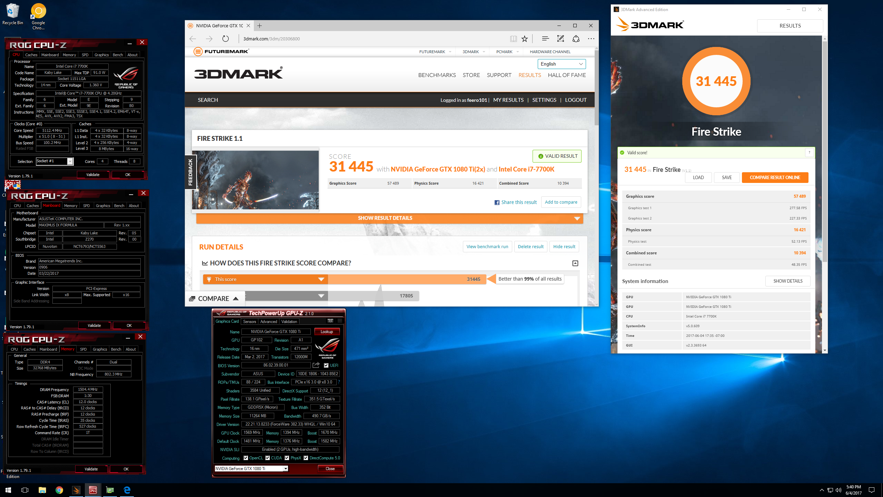Screen dimensions: 883x497
Task: Open the Recycle Bin desktop icon
Action: [x=13, y=14]
